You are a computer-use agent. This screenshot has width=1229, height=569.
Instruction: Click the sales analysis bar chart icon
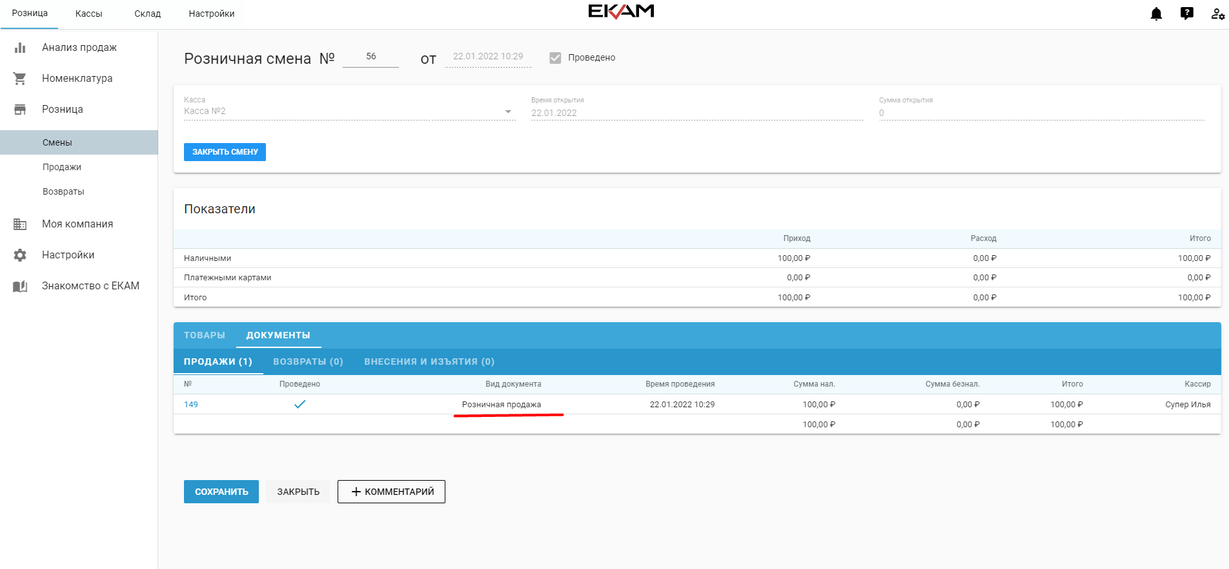(20, 48)
